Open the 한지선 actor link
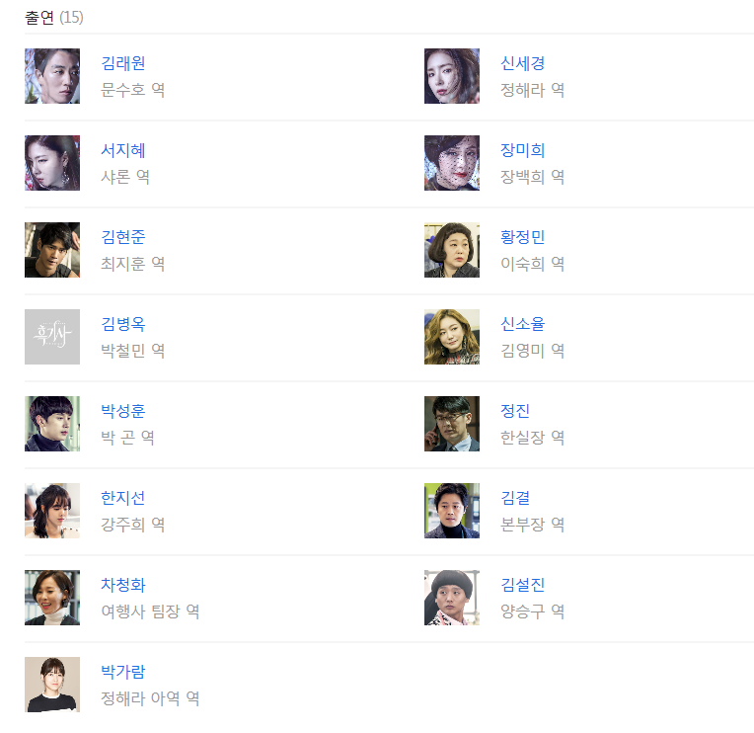Screen dimensions: 754x733 [123, 498]
